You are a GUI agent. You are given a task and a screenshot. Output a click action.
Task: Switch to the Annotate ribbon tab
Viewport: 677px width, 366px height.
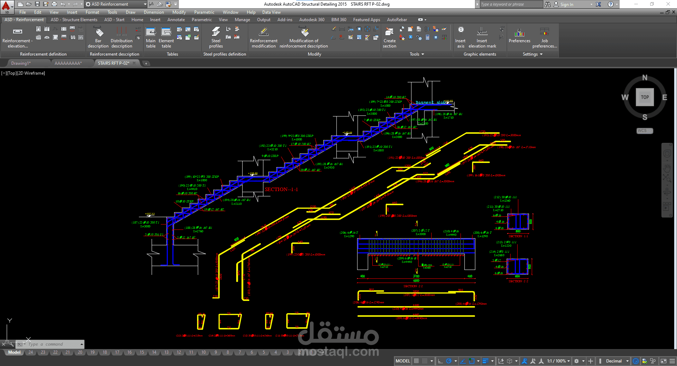[176, 20]
